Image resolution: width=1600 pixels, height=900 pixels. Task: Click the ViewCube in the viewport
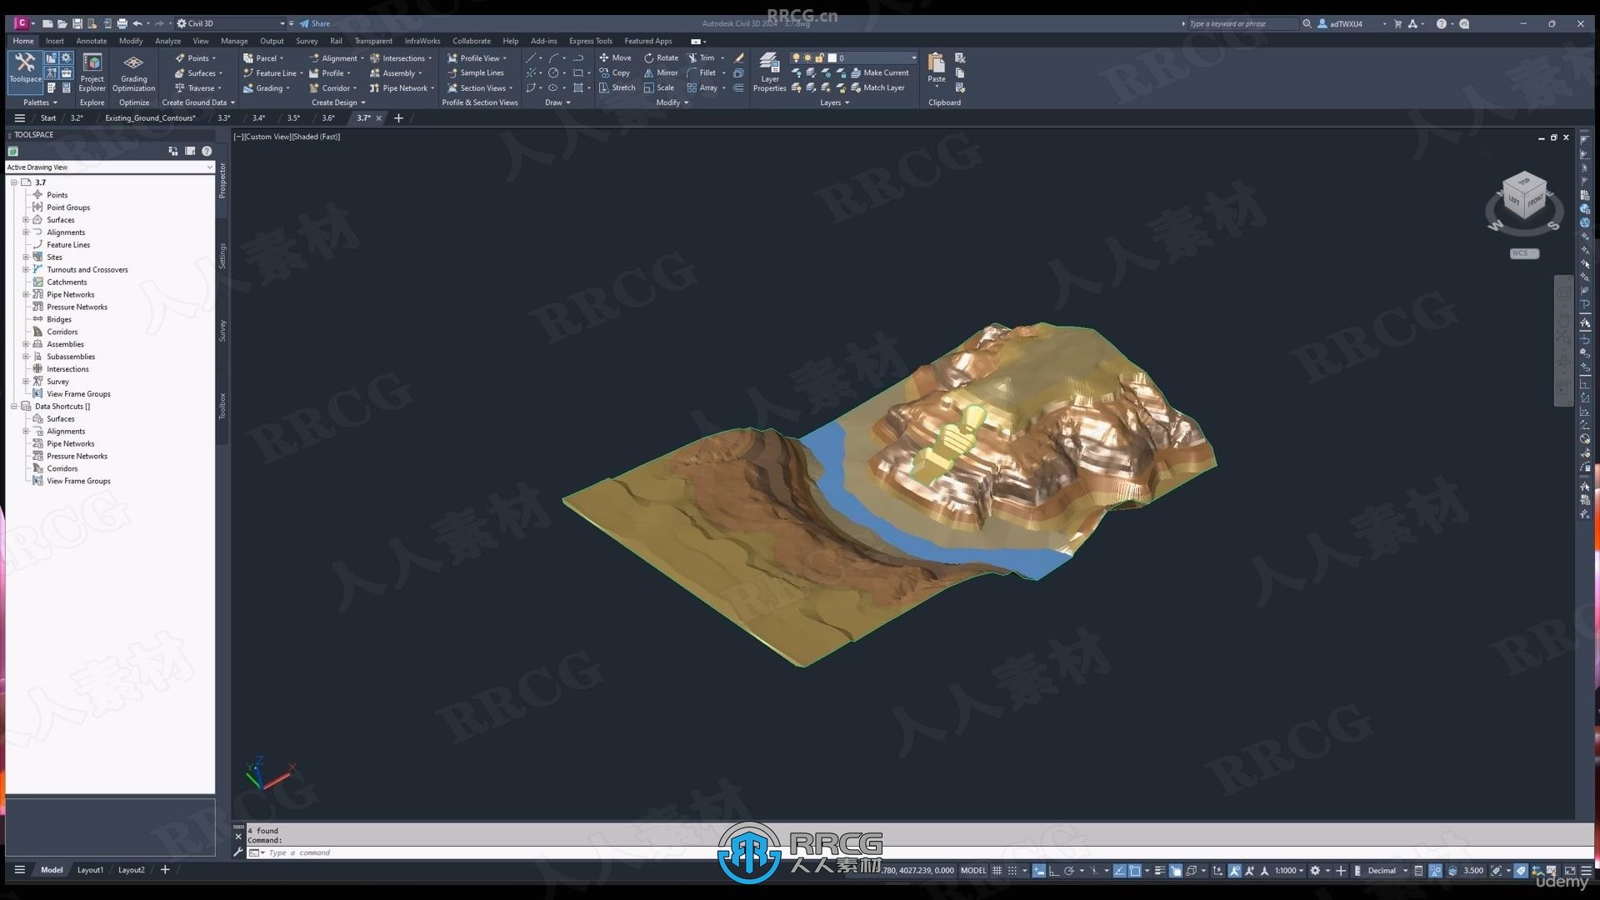pos(1524,197)
